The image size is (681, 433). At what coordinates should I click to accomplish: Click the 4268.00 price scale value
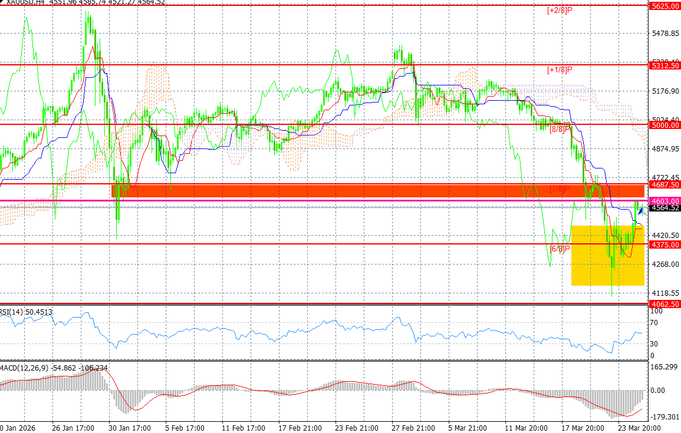(x=665, y=265)
